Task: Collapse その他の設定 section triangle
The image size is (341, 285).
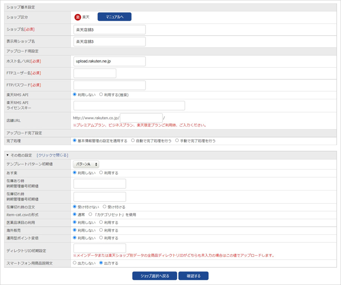Action: tap(8, 155)
